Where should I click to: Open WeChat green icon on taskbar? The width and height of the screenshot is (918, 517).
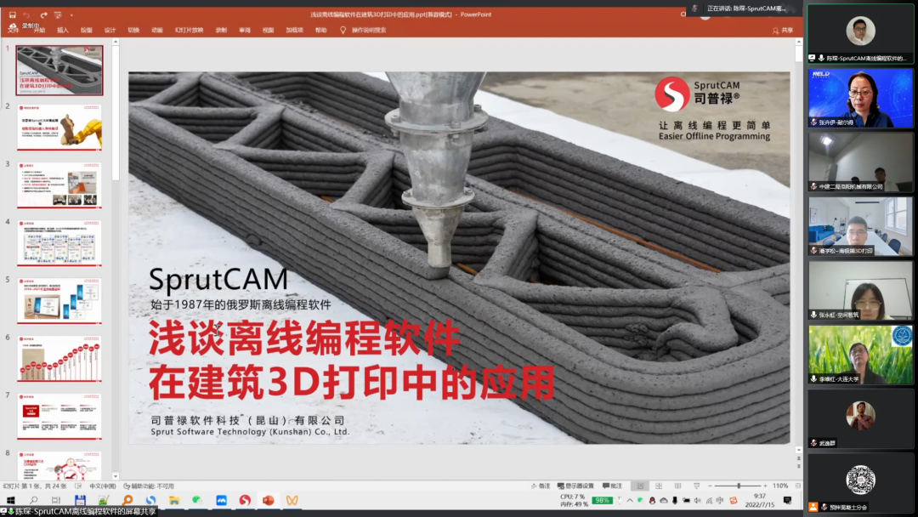(197, 500)
